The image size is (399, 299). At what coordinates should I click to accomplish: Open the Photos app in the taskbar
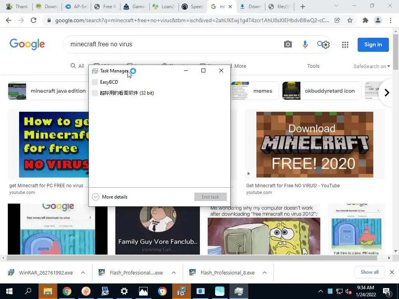(143, 291)
